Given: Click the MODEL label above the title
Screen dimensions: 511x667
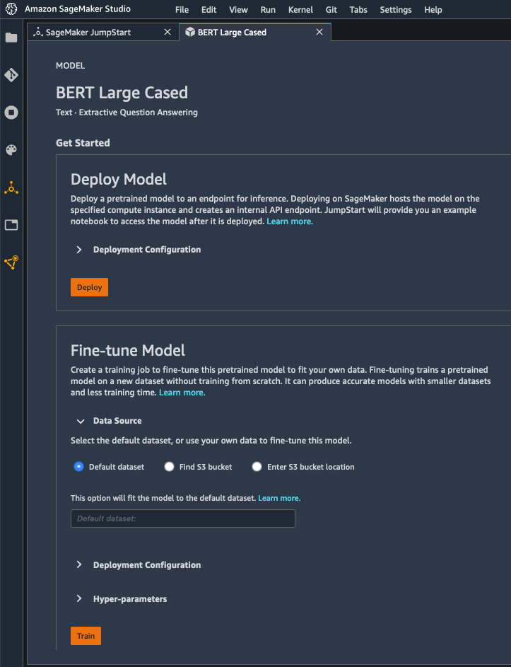Looking at the screenshot, I should 70,66.
